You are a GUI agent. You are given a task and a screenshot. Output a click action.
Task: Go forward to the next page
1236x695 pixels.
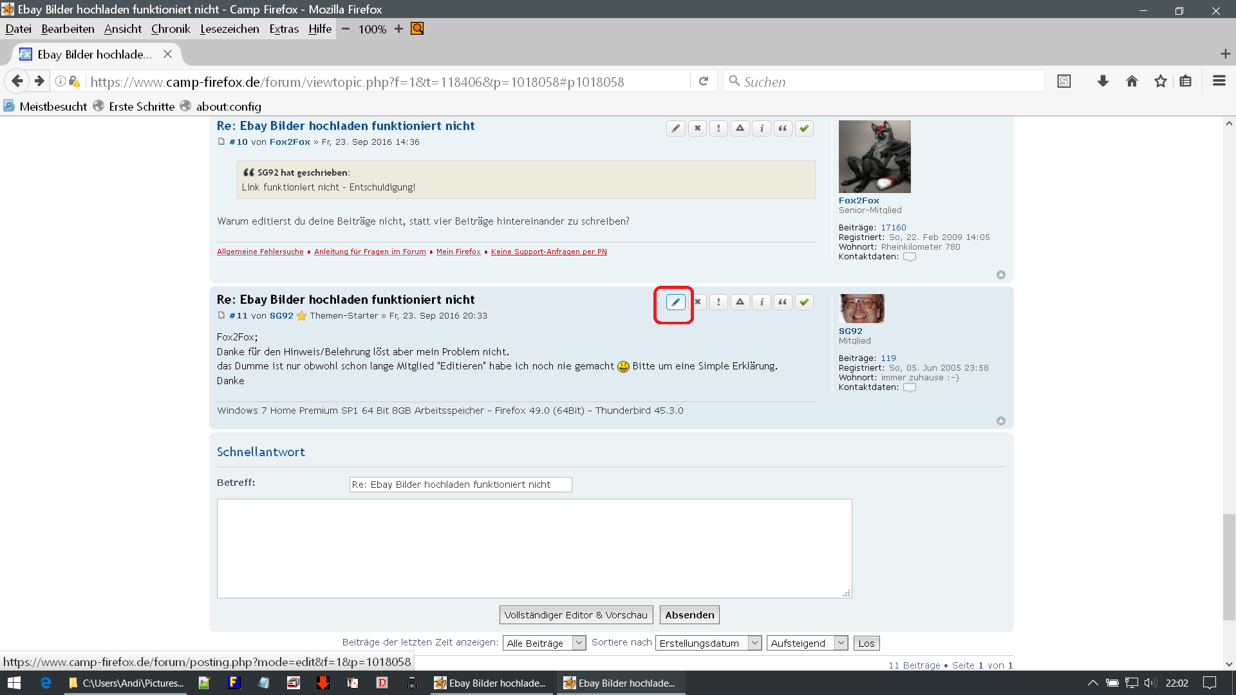(39, 81)
